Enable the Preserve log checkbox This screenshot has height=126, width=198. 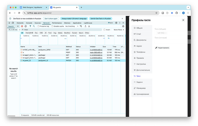[x=38, y=26]
